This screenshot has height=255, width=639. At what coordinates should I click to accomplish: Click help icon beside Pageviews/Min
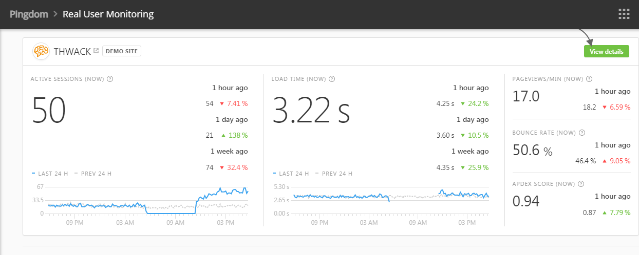click(x=589, y=79)
